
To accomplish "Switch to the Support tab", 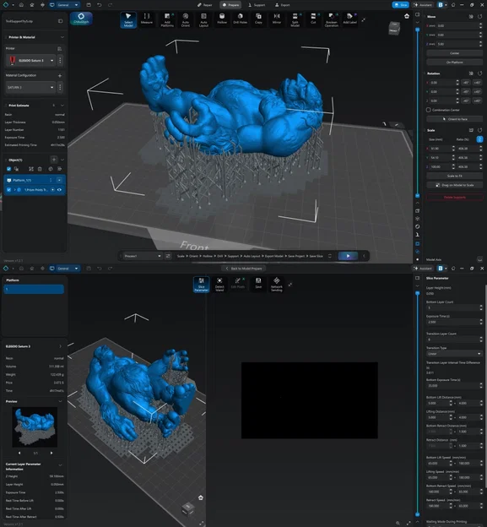I will tap(257, 5).
